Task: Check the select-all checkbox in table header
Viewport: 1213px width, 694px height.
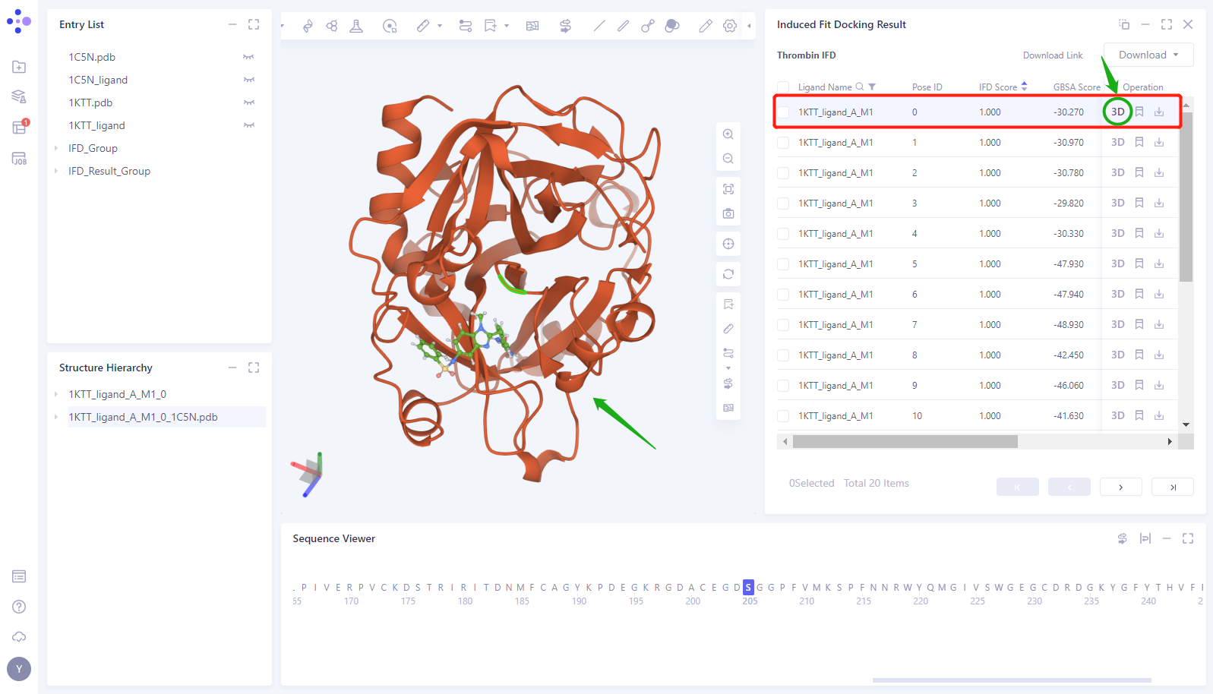Action: (783, 87)
